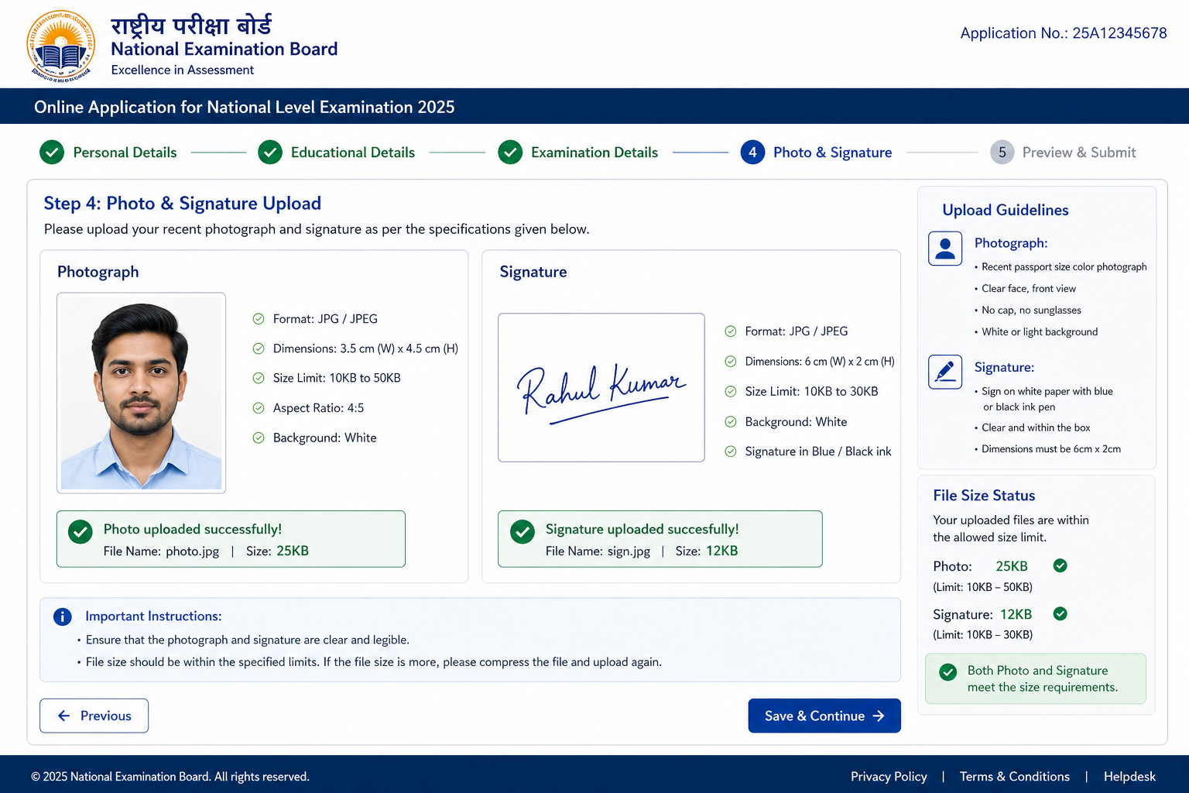The width and height of the screenshot is (1189, 793).
Task: Click green check icon in Signature uploaded message
Action: point(523,532)
